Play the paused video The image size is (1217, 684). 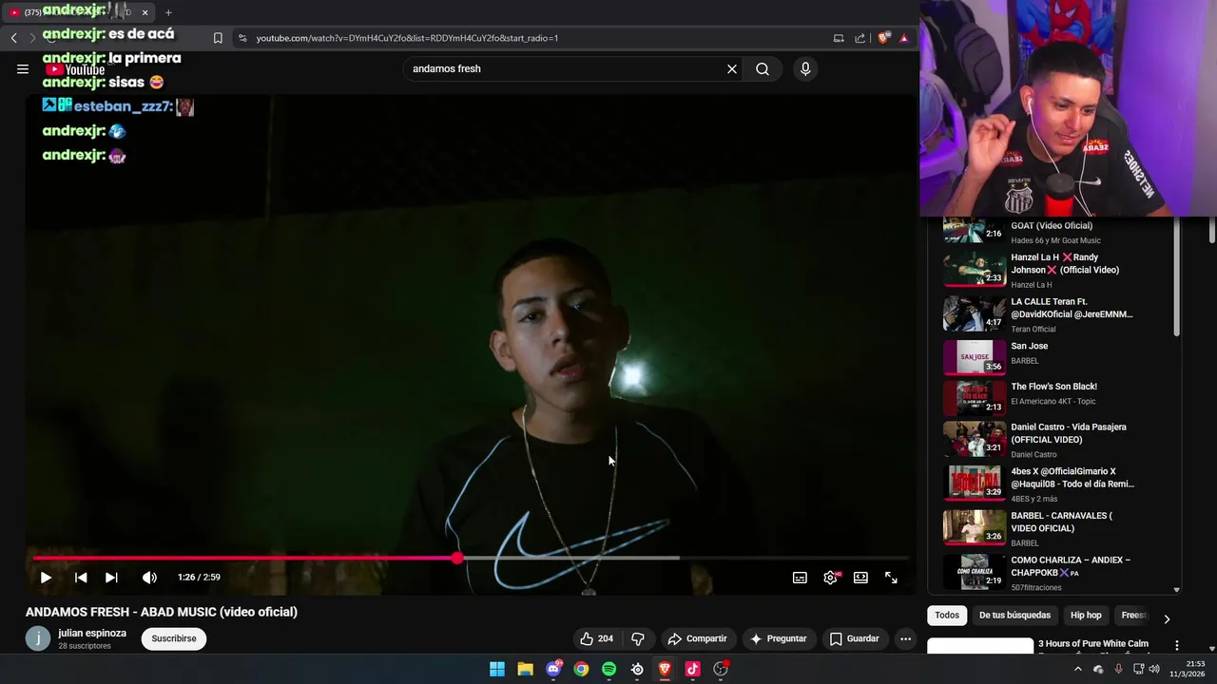(x=46, y=577)
